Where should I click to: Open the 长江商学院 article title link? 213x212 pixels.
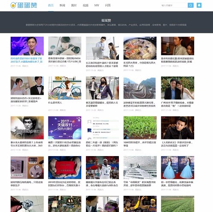[x=102, y=64]
